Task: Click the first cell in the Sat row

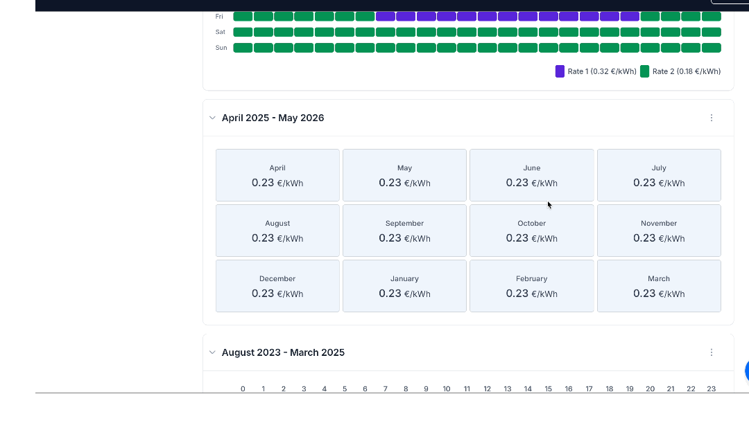Action: (x=243, y=32)
